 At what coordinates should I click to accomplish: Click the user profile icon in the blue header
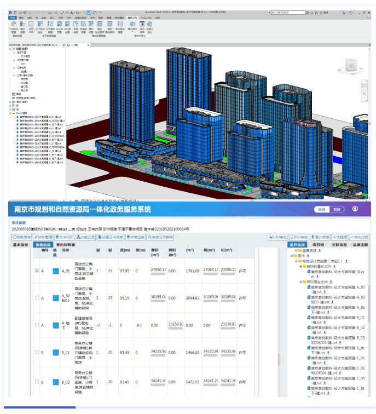click(355, 209)
